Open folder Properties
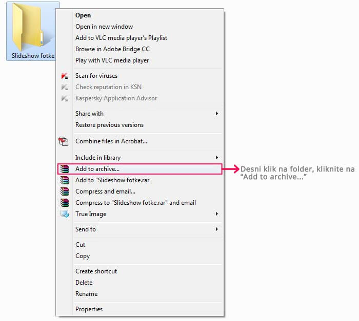Screen dimensions: 359x321 pos(89,309)
